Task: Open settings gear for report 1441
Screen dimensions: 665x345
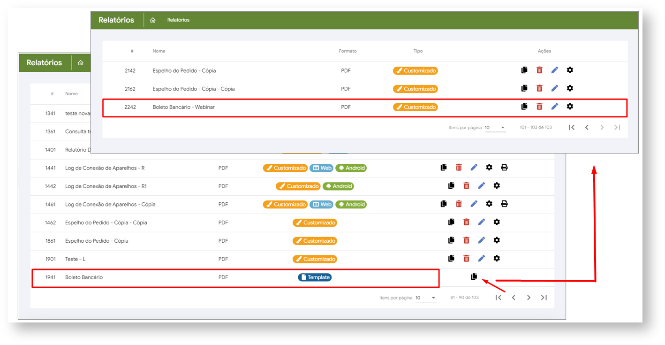Action: pyautogui.click(x=489, y=168)
